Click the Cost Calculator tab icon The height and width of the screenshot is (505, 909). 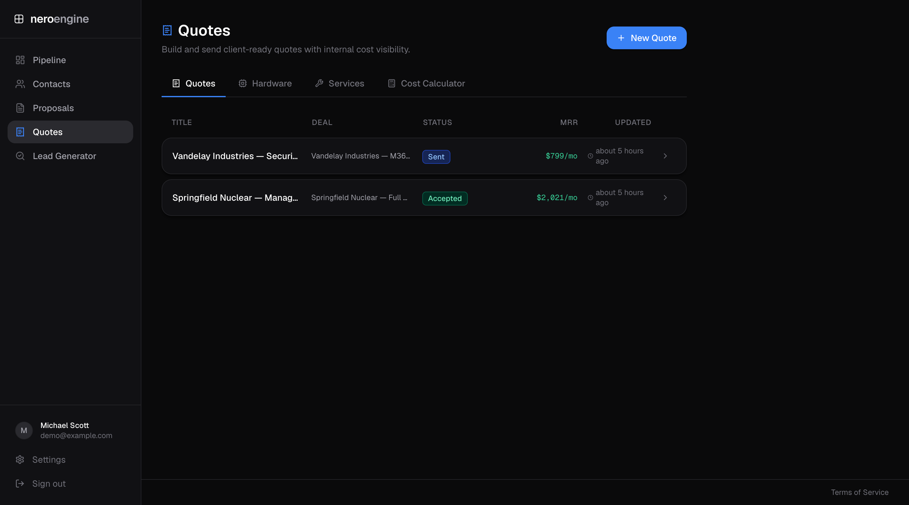[x=391, y=83]
